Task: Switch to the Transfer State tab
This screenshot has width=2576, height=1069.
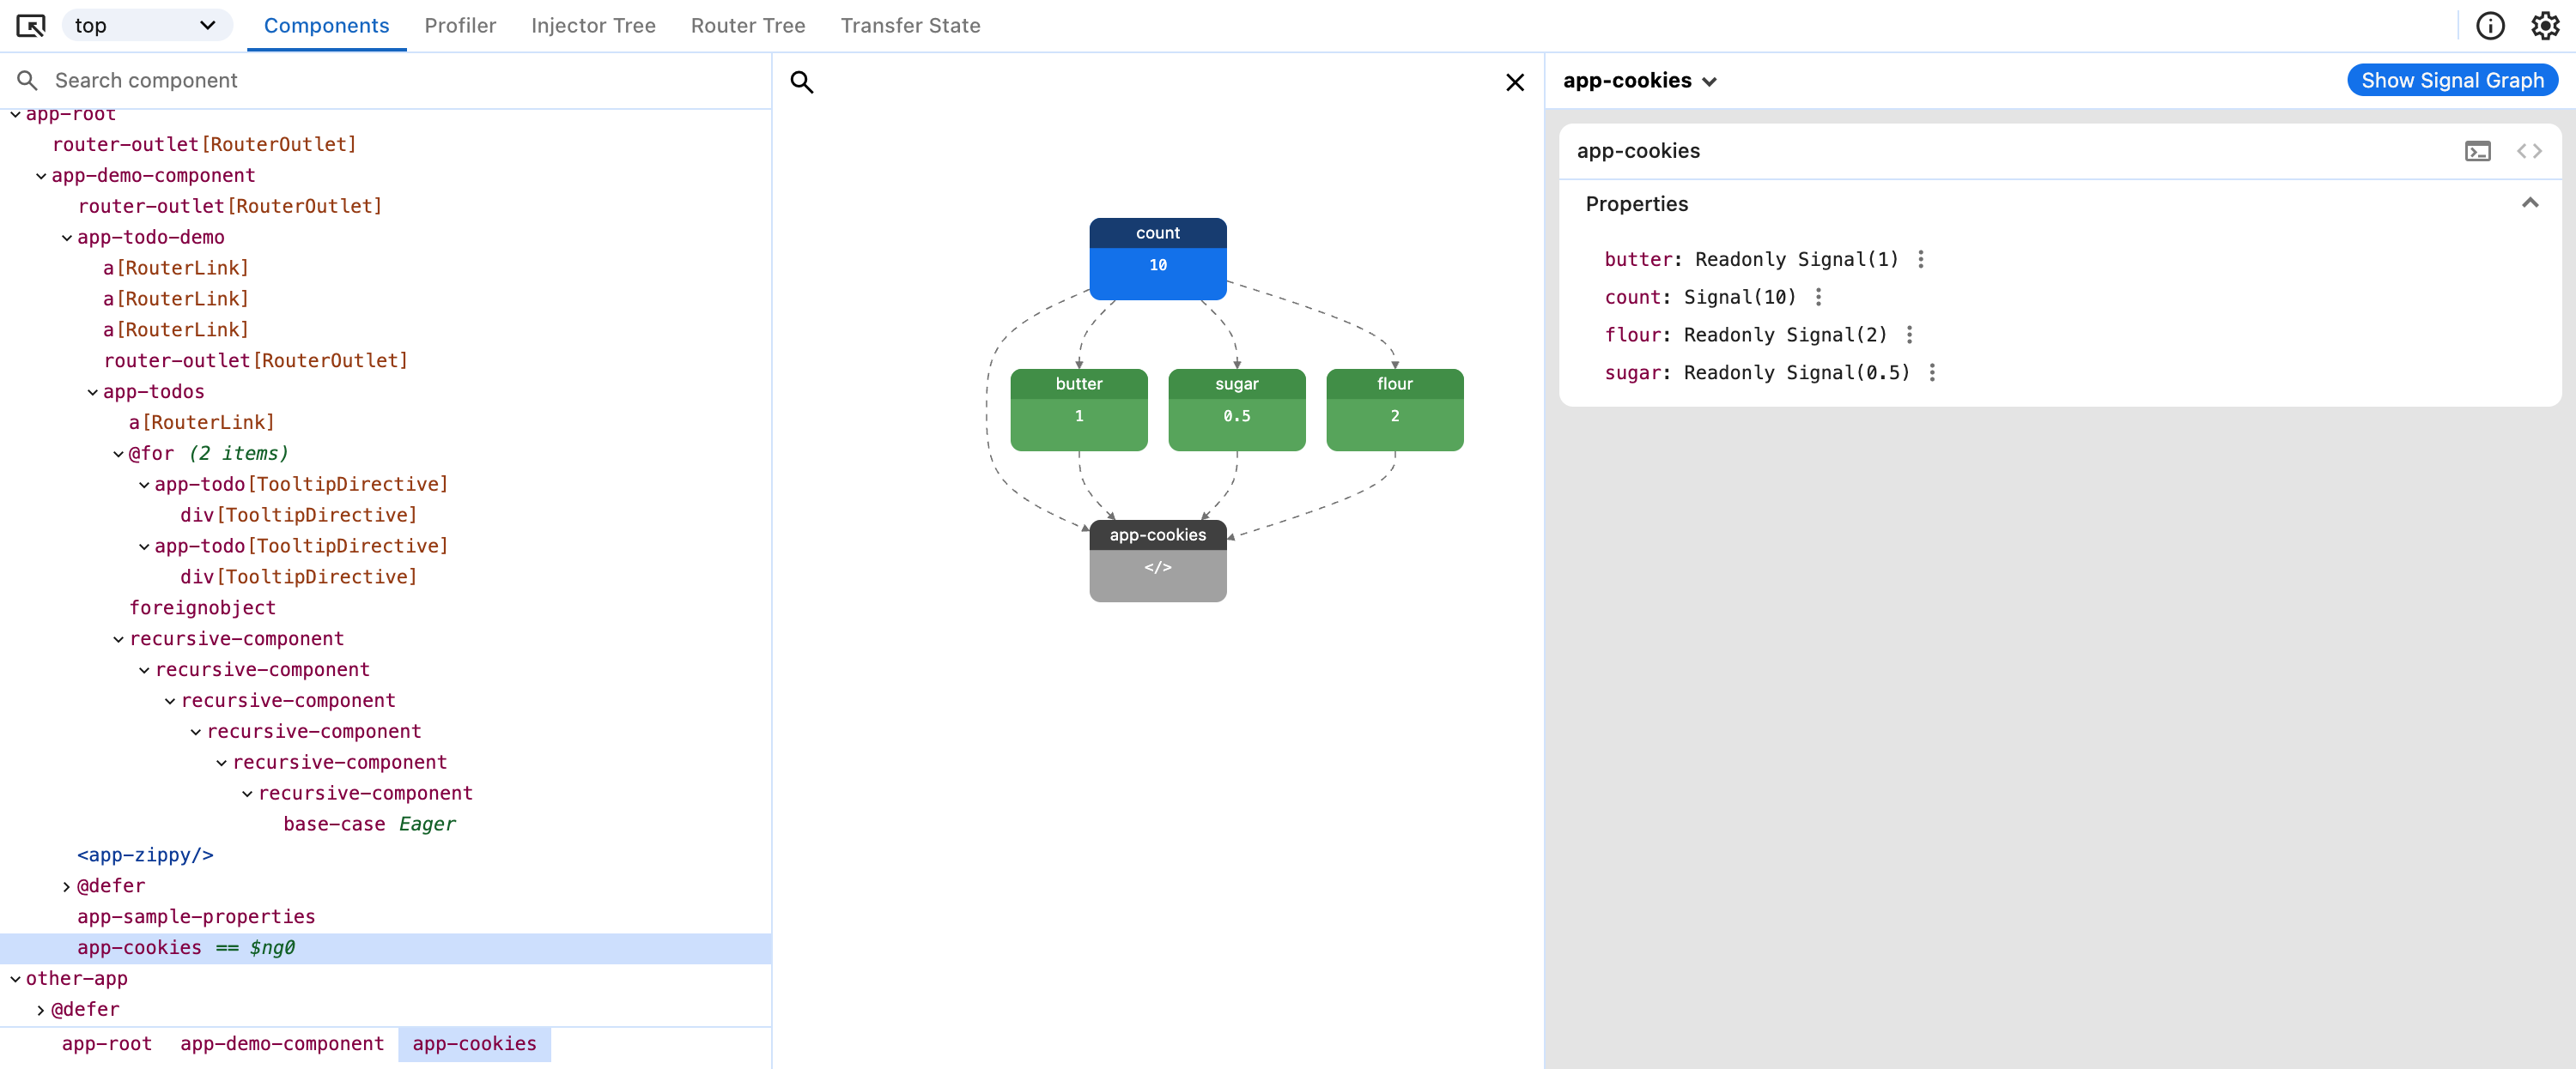Action: point(910,26)
